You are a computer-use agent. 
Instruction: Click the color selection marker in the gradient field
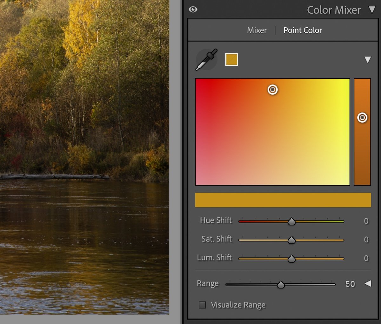(x=272, y=90)
